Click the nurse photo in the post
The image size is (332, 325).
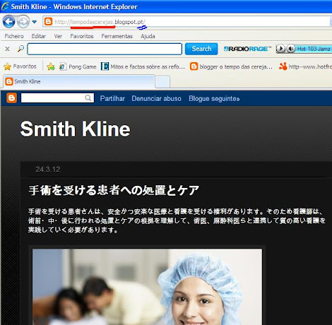[147, 287]
